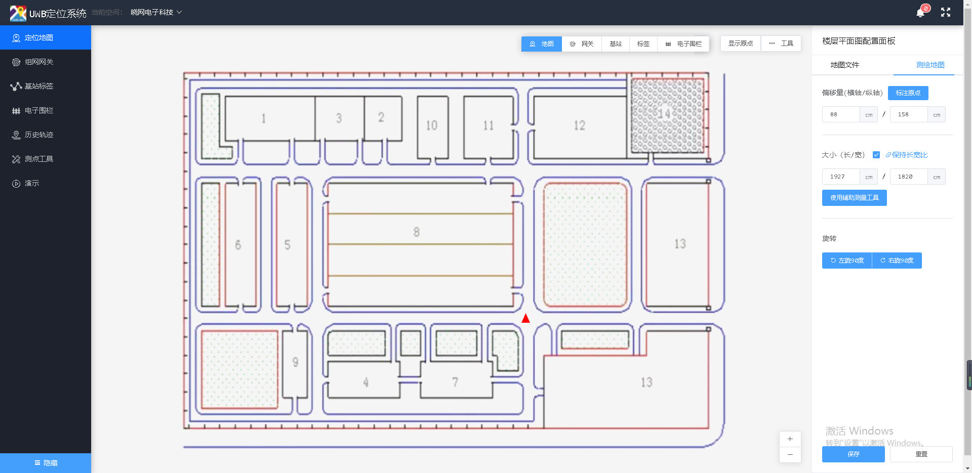
Task: Zoom out the map with minus button
Action: pos(790,455)
